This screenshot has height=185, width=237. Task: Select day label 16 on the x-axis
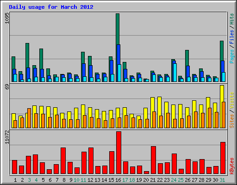click(118, 180)
